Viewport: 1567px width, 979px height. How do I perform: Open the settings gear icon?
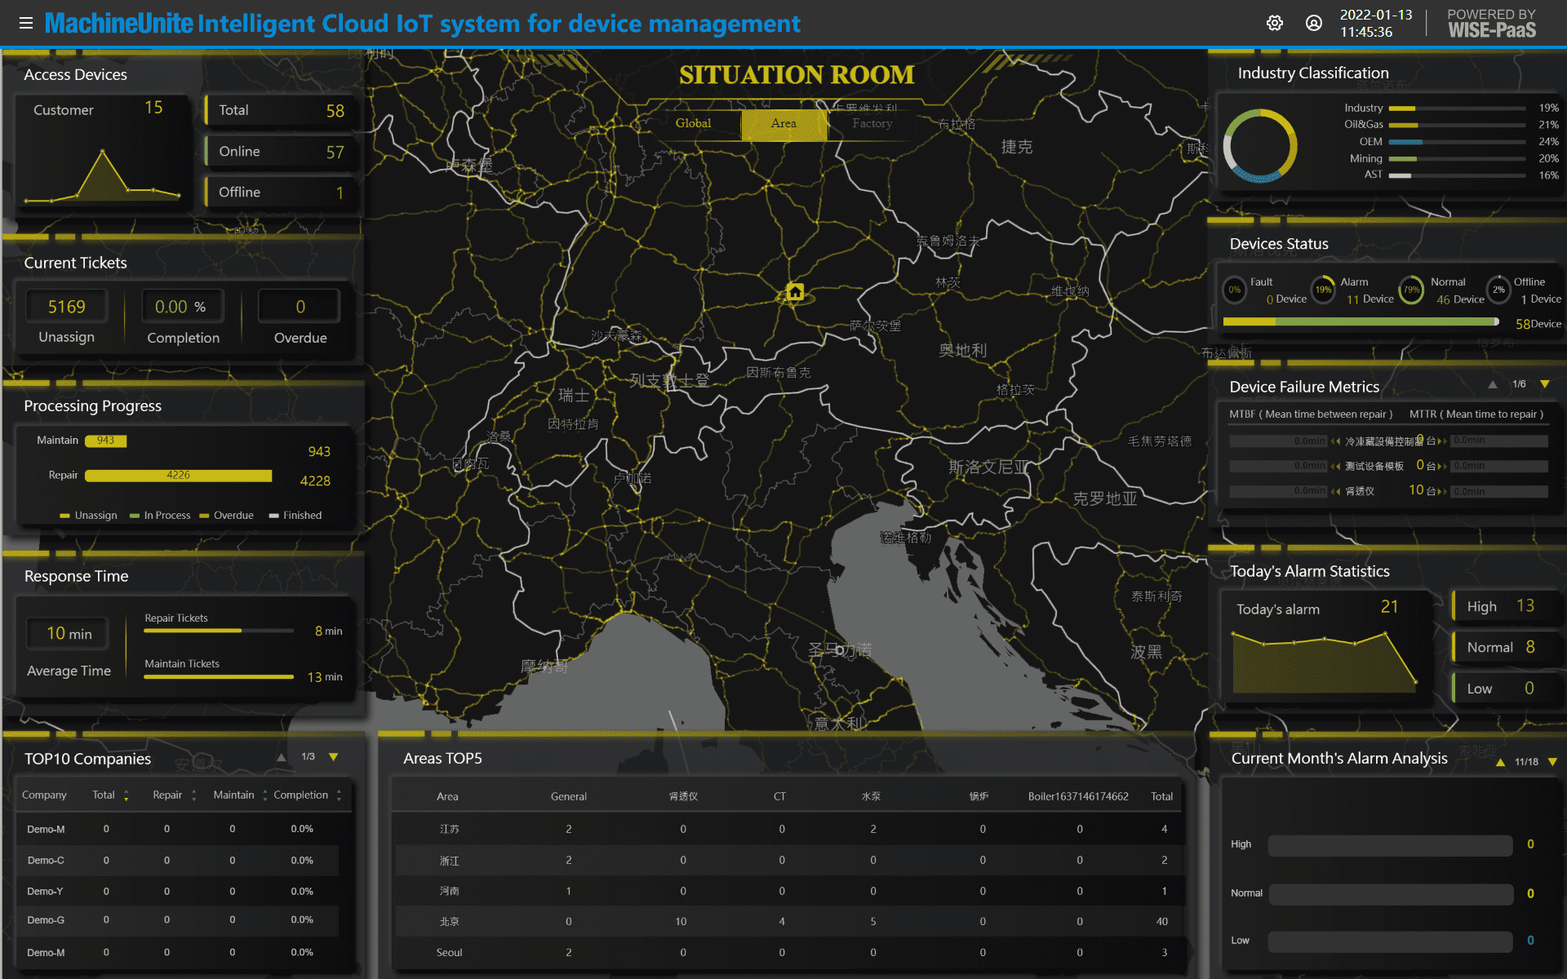(1275, 23)
